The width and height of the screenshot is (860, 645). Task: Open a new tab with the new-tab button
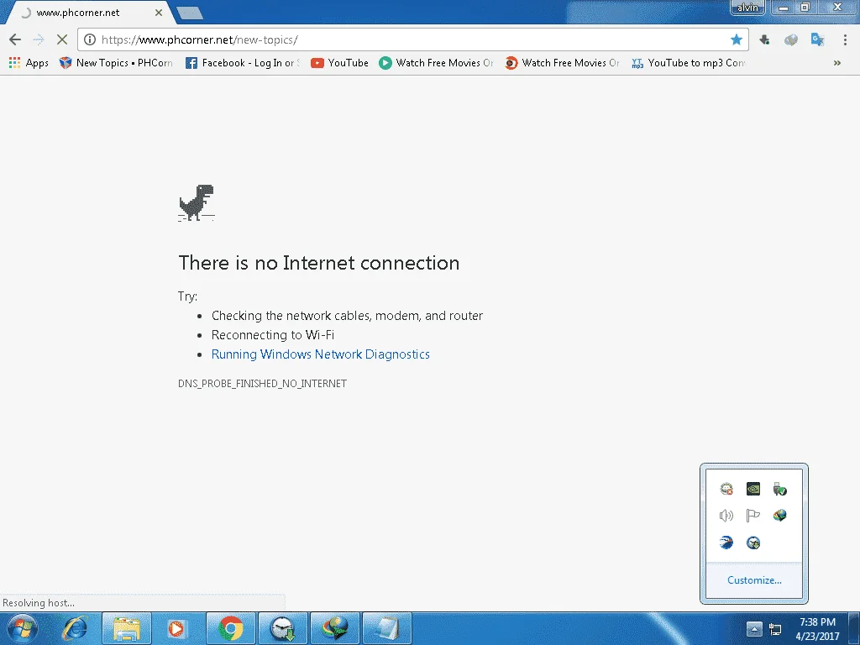[190, 13]
